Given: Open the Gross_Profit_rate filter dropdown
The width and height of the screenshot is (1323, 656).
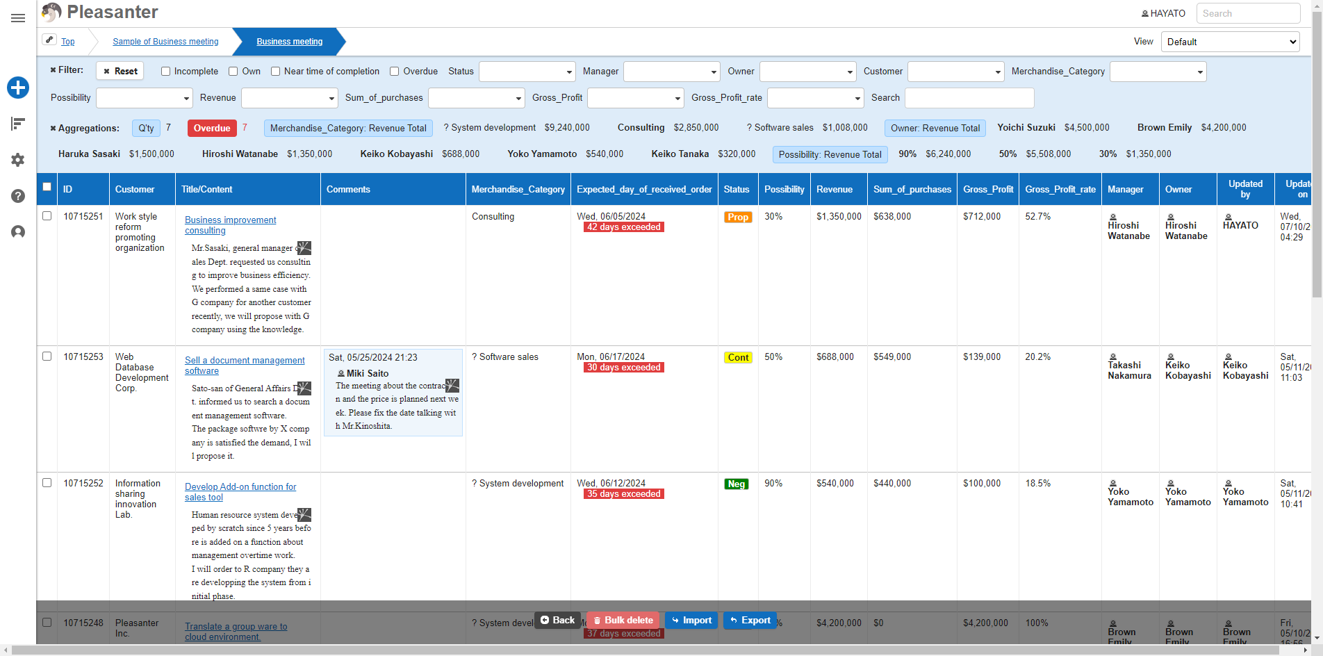Looking at the screenshot, I should point(816,98).
